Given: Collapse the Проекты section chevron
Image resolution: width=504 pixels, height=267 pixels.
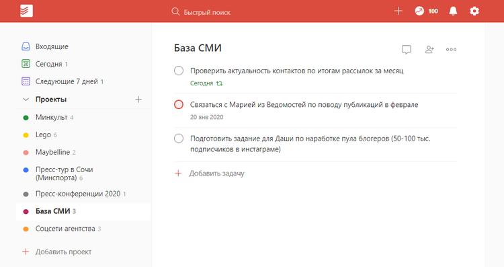Looking at the screenshot, I should (26, 100).
